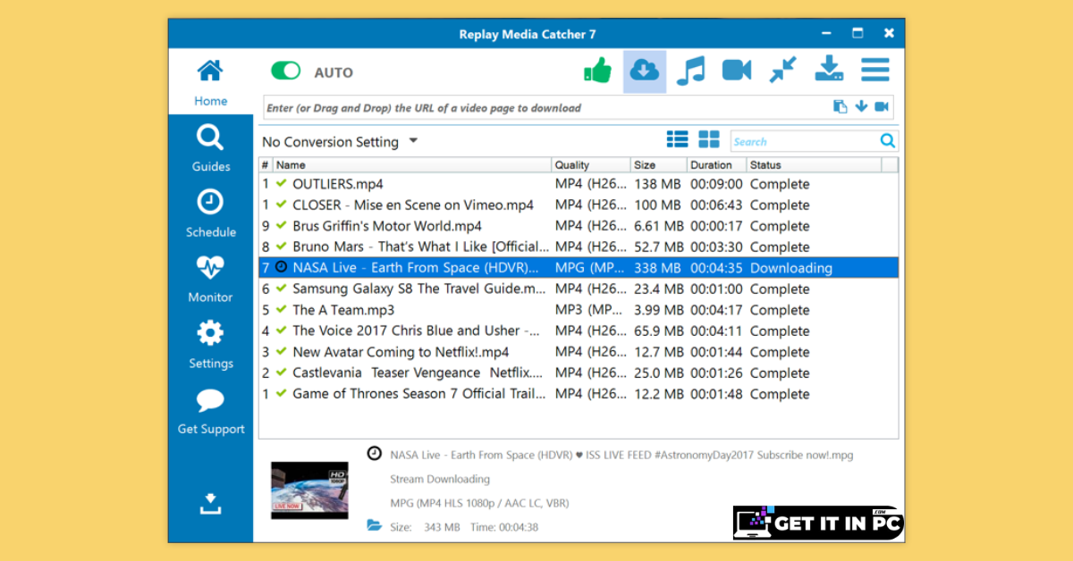This screenshot has height=561, width=1073.
Task: Open Get Support
Action: 211,411
